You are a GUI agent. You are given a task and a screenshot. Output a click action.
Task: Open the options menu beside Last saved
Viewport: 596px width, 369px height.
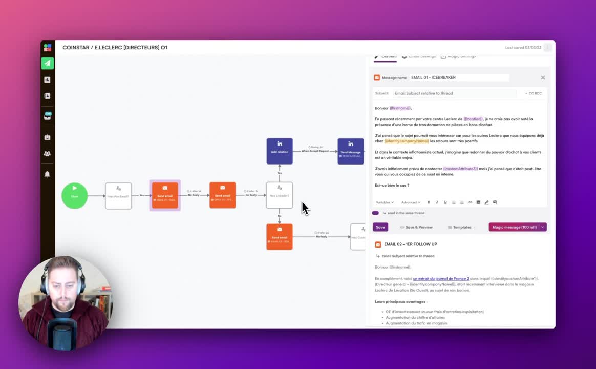[548, 48]
